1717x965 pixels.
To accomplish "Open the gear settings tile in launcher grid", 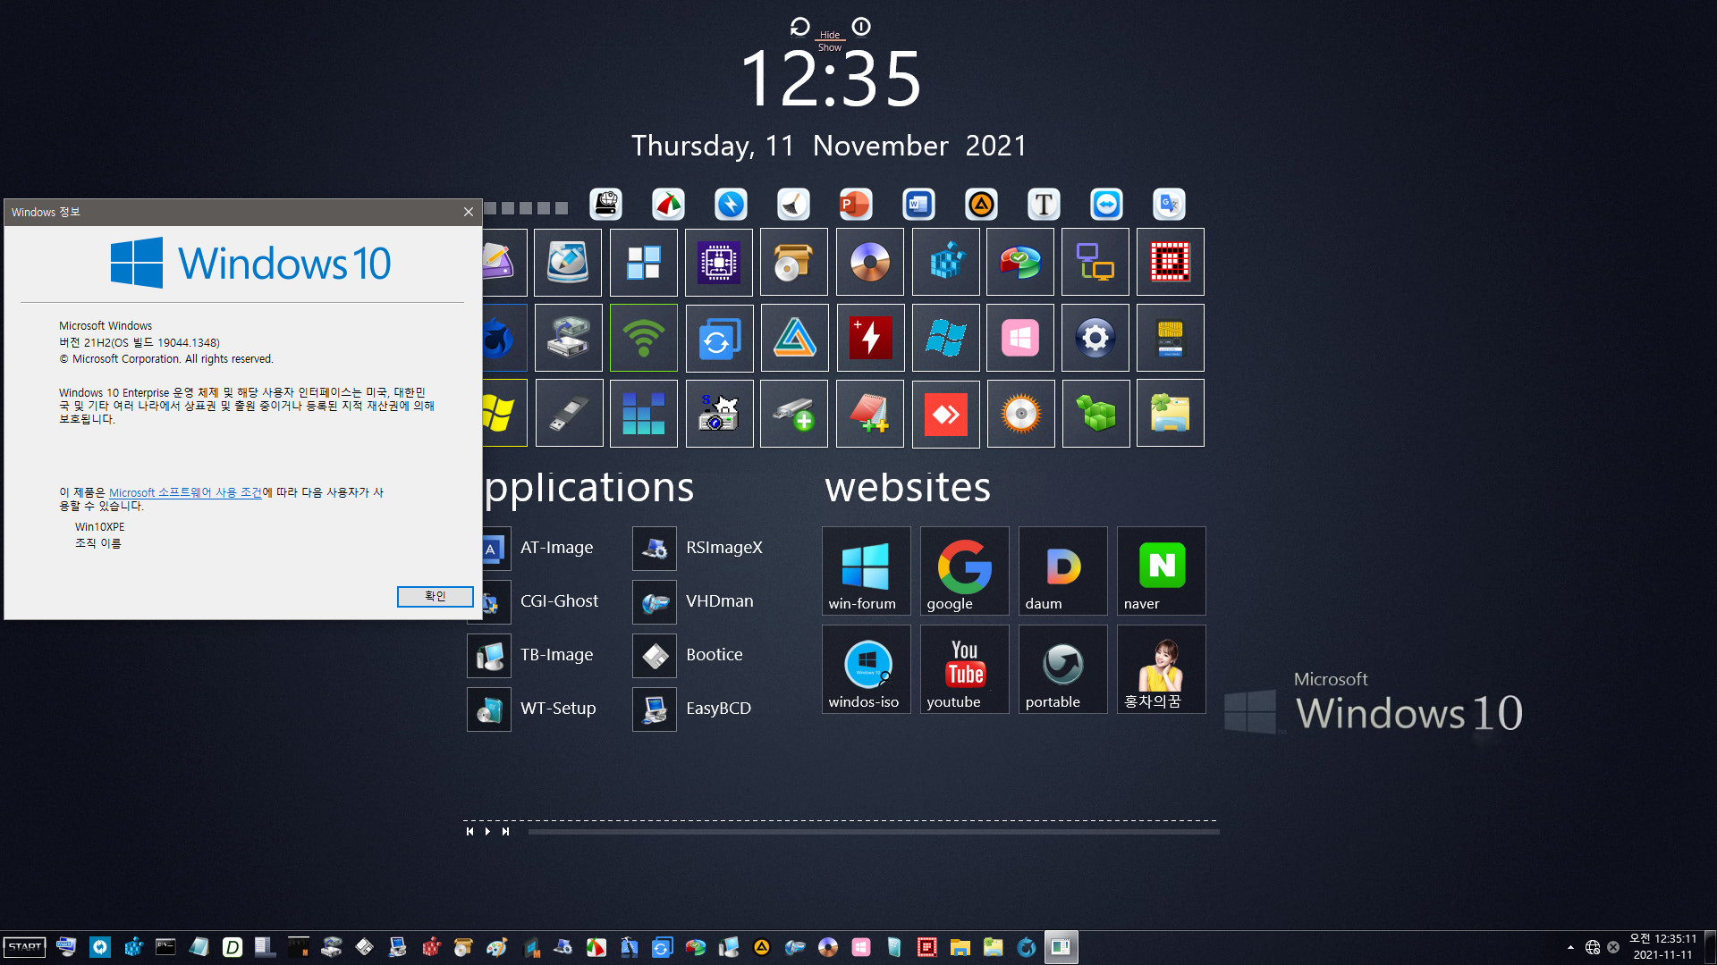I will 1095,339.
